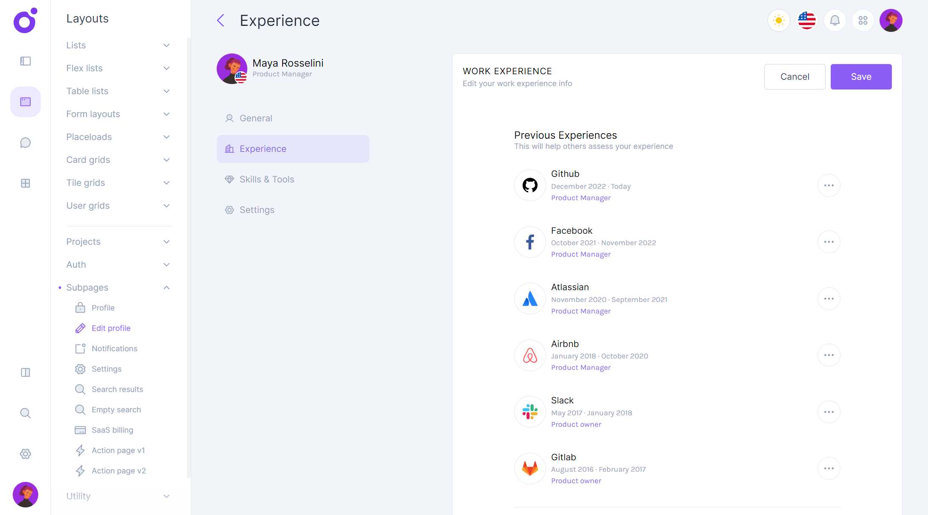Click the search magnifier in left rail

[x=25, y=413]
